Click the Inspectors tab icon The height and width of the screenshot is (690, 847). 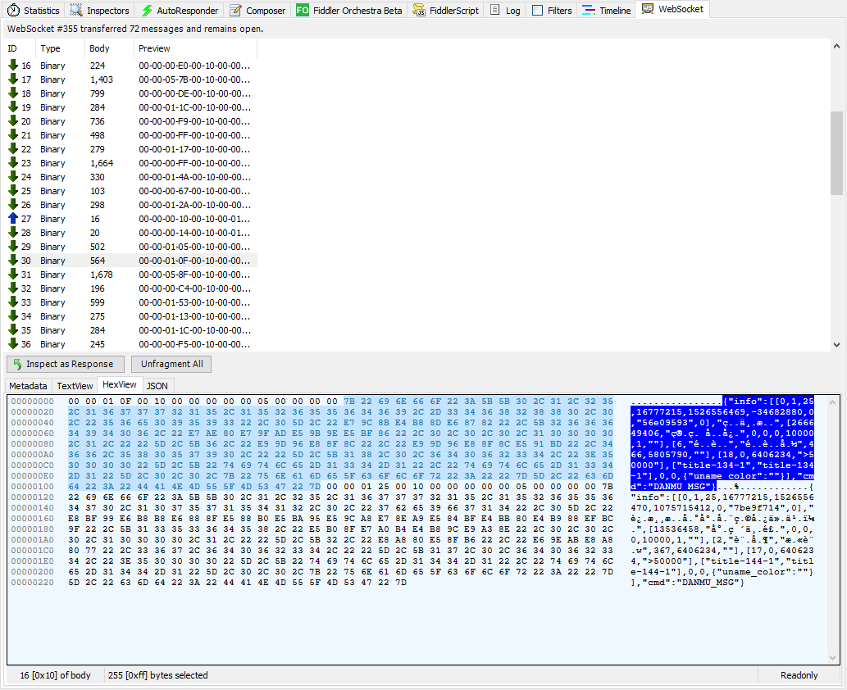click(x=76, y=11)
